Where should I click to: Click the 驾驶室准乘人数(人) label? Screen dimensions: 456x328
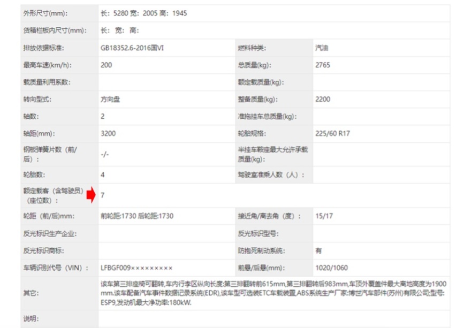[271, 175]
